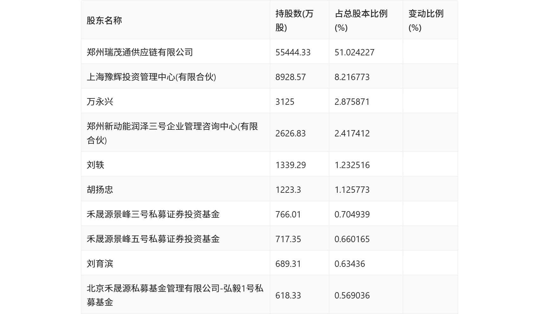Click the percentage 2.875871
The image size is (539, 314).
click(352, 102)
